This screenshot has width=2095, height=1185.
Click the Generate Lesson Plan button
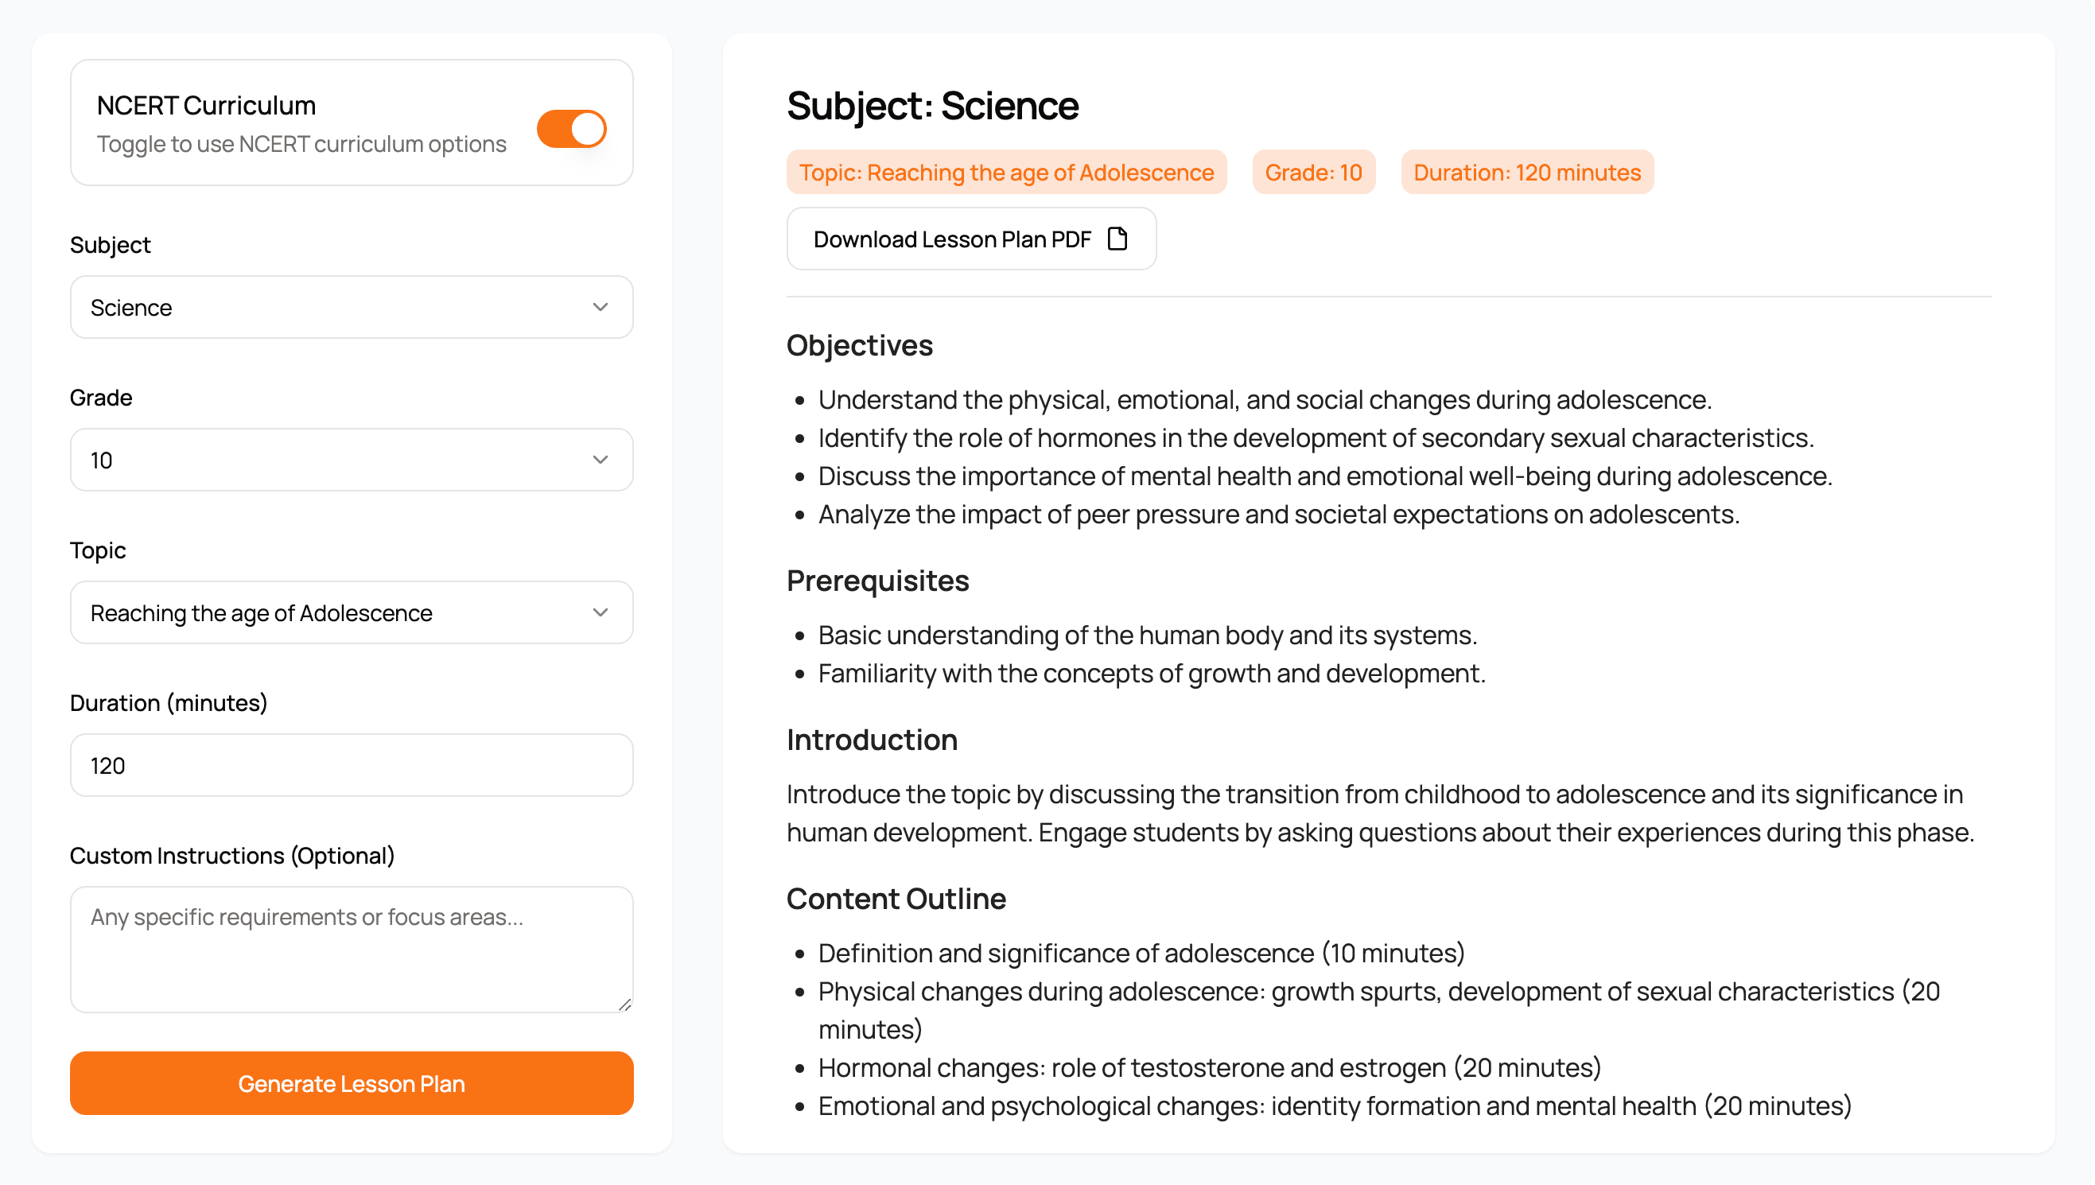[x=352, y=1083]
